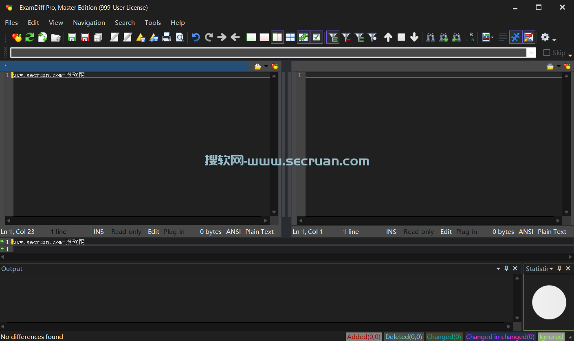Image resolution: width=574 pixels, height=341 pixels.
Task: Click binoculars with green right arrow
Action: [x=444, y=37]
